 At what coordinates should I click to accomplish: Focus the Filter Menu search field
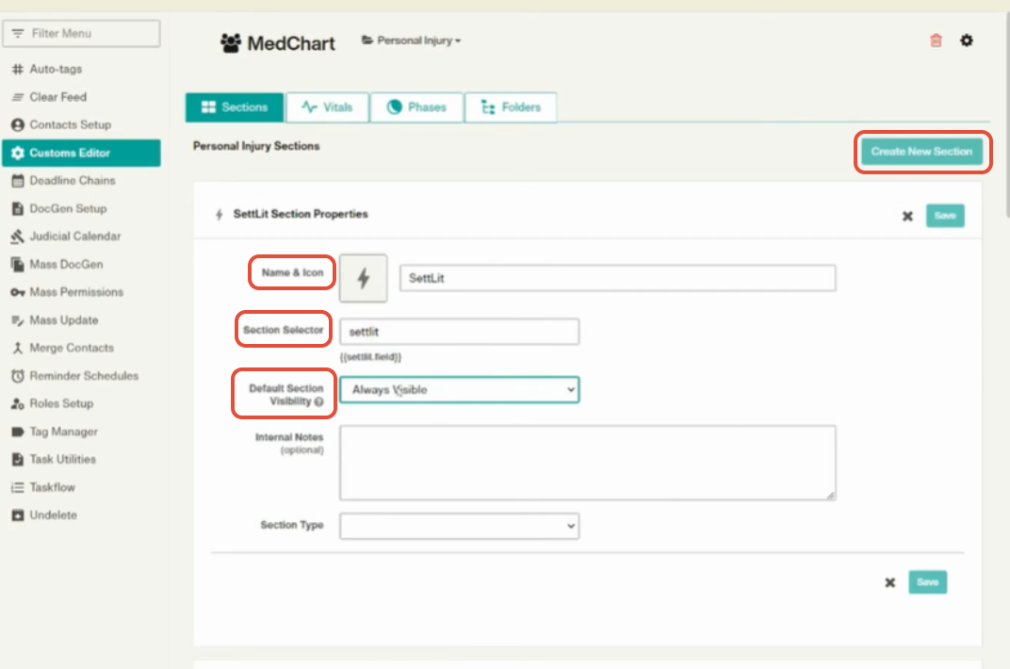point(81,34)
